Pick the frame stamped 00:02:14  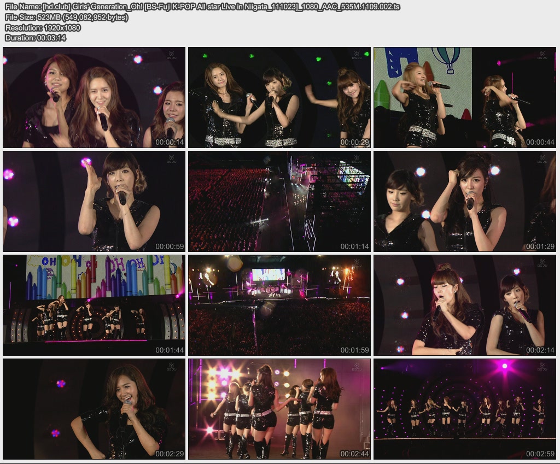465,305
